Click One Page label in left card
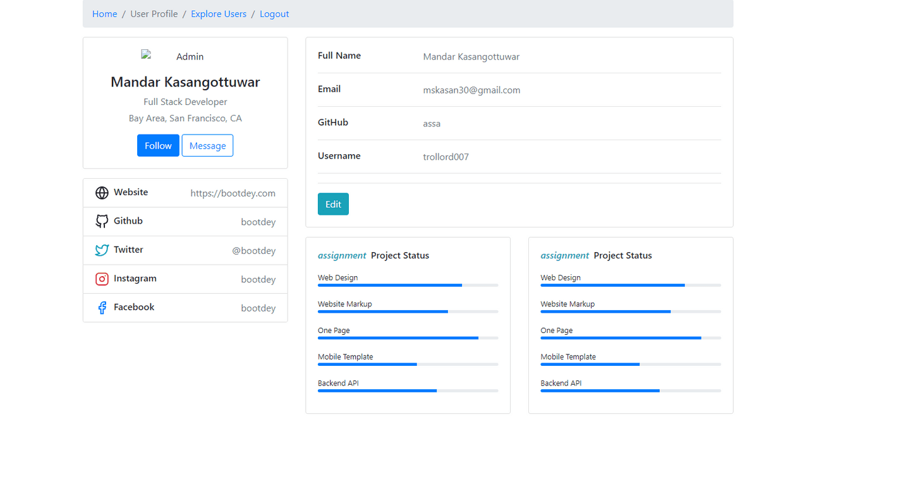This screenshot has height=496, width=910. click(x=334, y=330)
